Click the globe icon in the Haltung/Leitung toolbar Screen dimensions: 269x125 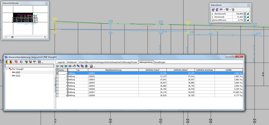(86, 66)
